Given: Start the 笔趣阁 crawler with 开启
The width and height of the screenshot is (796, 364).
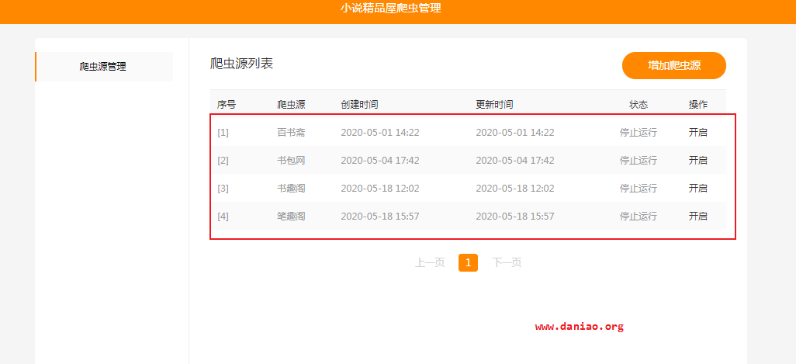Looking at the screenshot, I should (x=697, y=217).
